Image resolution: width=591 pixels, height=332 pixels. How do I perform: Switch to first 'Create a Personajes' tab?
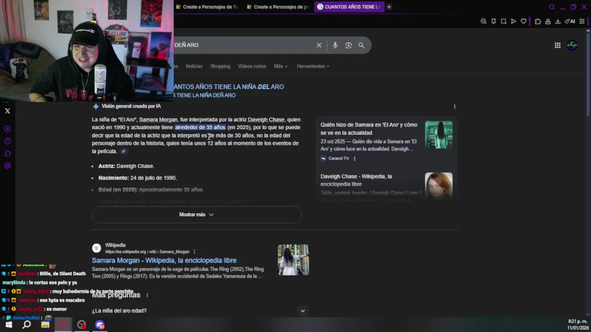[208, 7]
